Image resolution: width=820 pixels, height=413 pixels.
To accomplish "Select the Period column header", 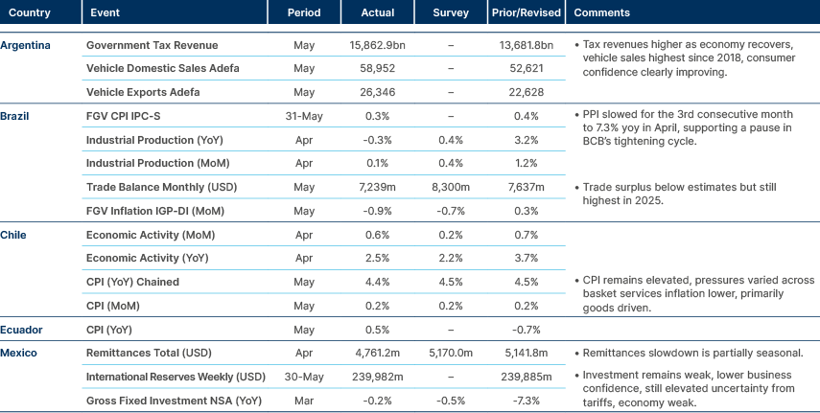I will [x=304, y=13].
